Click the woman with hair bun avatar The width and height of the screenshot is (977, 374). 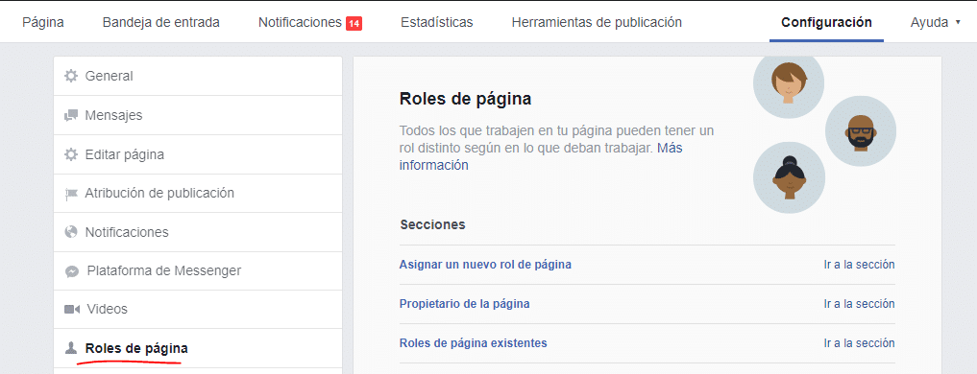(789, 176)
